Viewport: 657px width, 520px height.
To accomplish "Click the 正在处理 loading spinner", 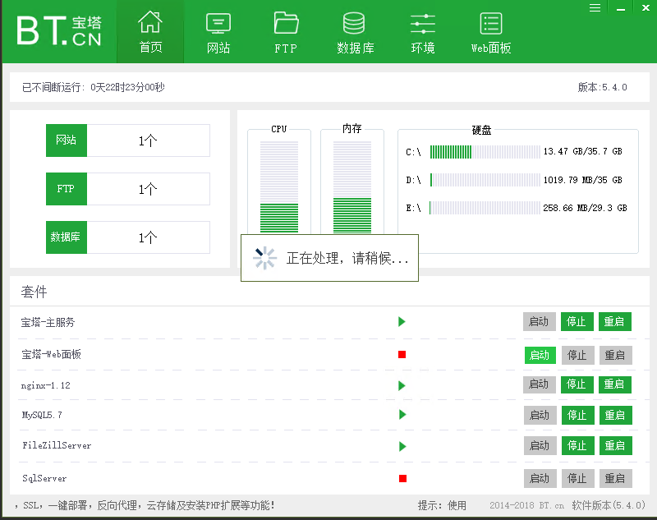I will click(x=264, y=258).
